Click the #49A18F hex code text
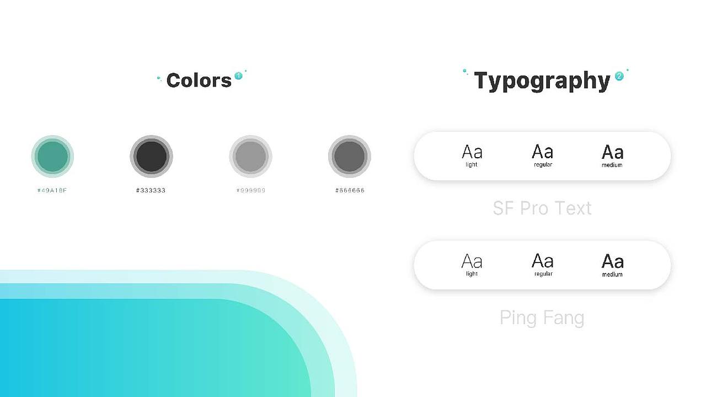This screenshot has height=397, width=706. (52, 190)
